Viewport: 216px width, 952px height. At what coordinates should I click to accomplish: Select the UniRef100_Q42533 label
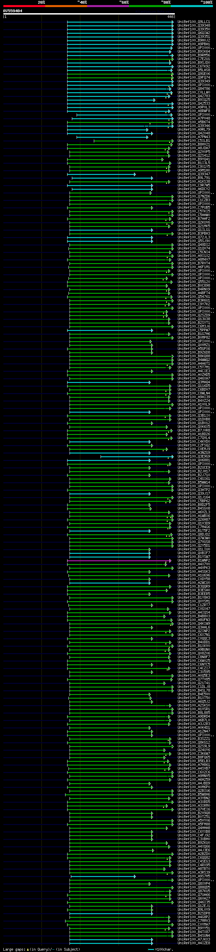193,103
